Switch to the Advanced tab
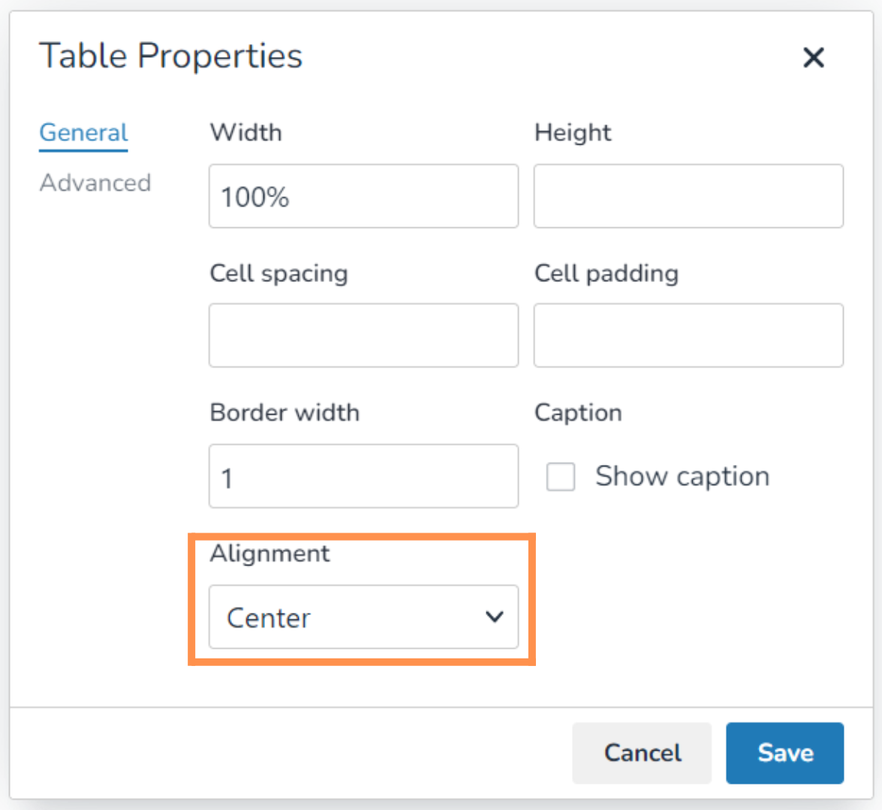The height and width of the screenshot is (810, 882). [x=95, y=183]
